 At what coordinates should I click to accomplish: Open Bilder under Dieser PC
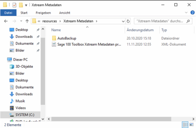(20, 73)
